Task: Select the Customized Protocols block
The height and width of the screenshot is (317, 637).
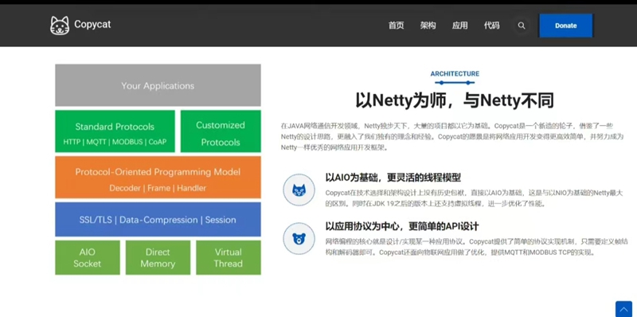Action: pos(221,131)
